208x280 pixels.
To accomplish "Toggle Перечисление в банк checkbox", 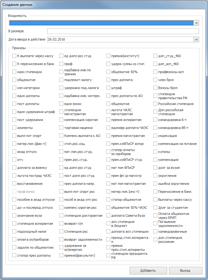I will coord(155,192).
